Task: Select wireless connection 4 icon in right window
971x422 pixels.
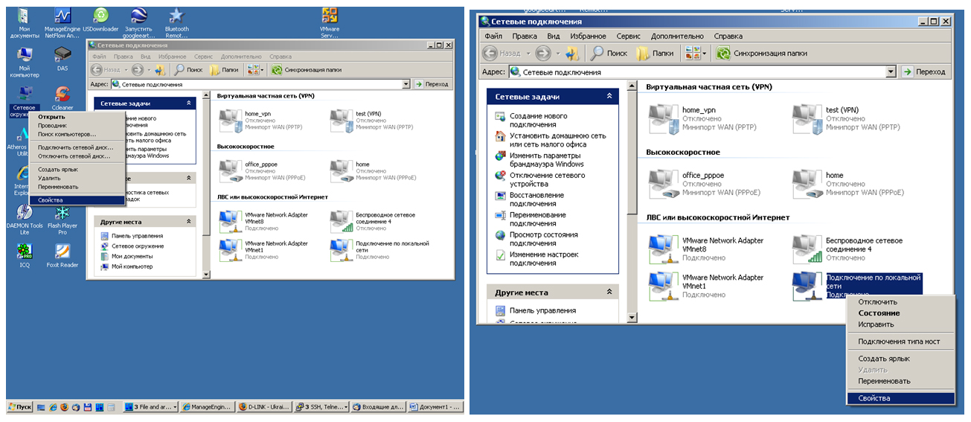Action: point(807,249)
